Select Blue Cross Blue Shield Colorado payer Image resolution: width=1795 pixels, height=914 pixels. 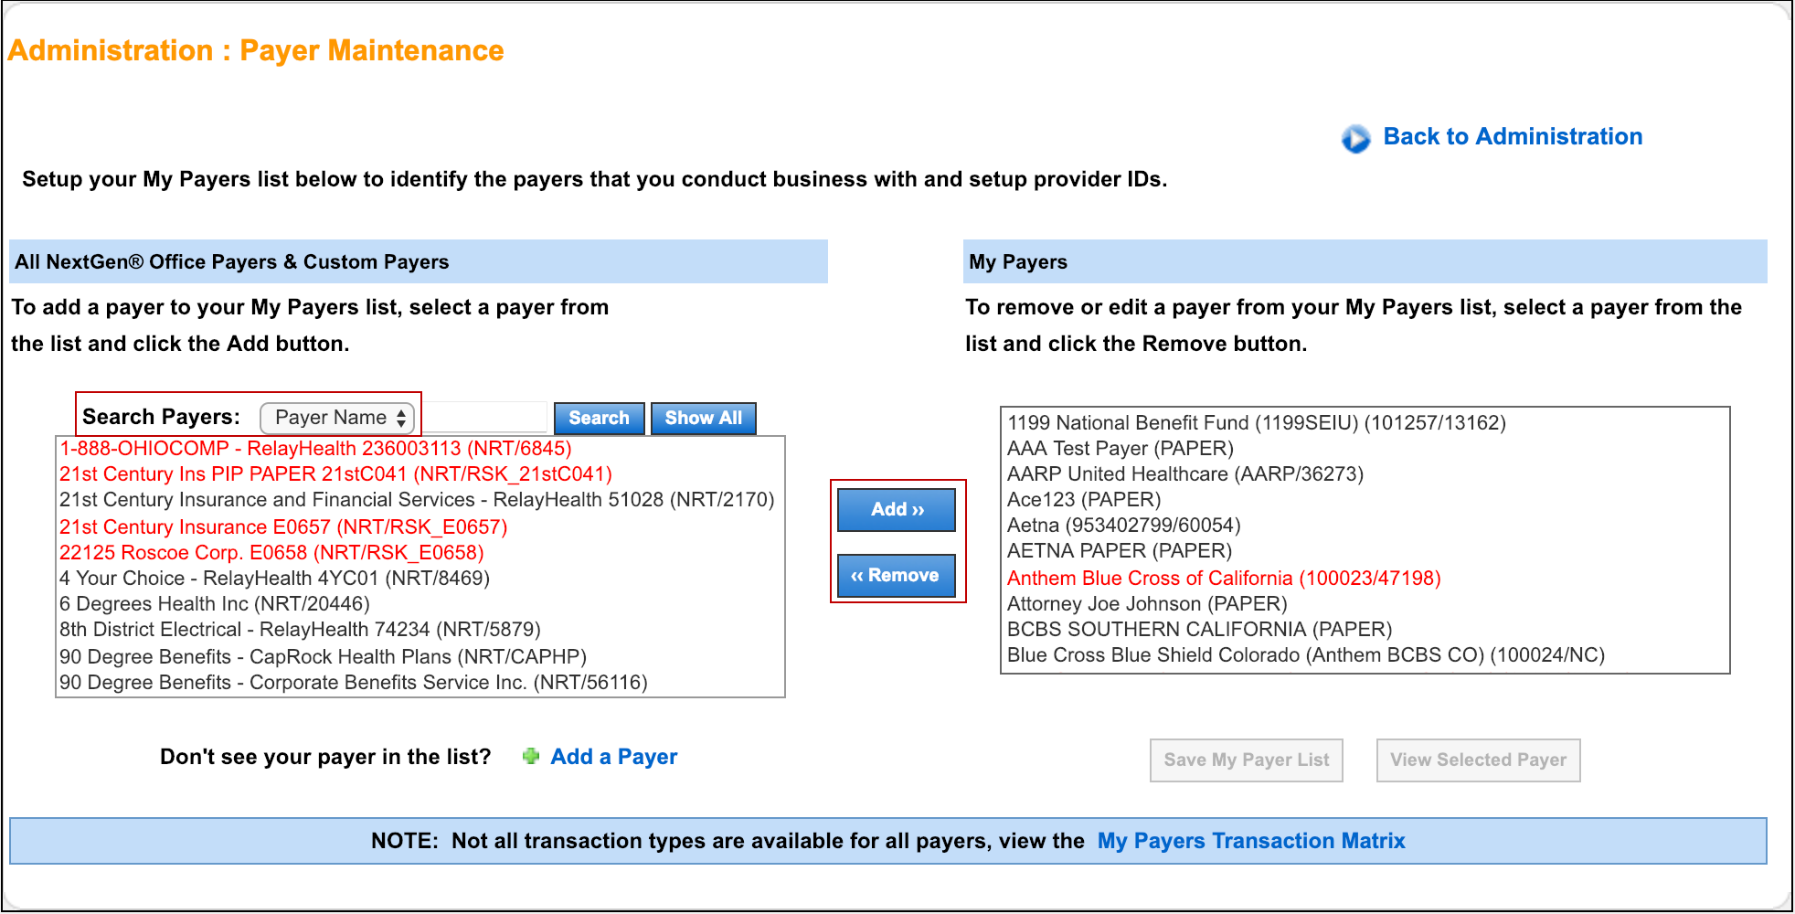tap(1365, 655)
